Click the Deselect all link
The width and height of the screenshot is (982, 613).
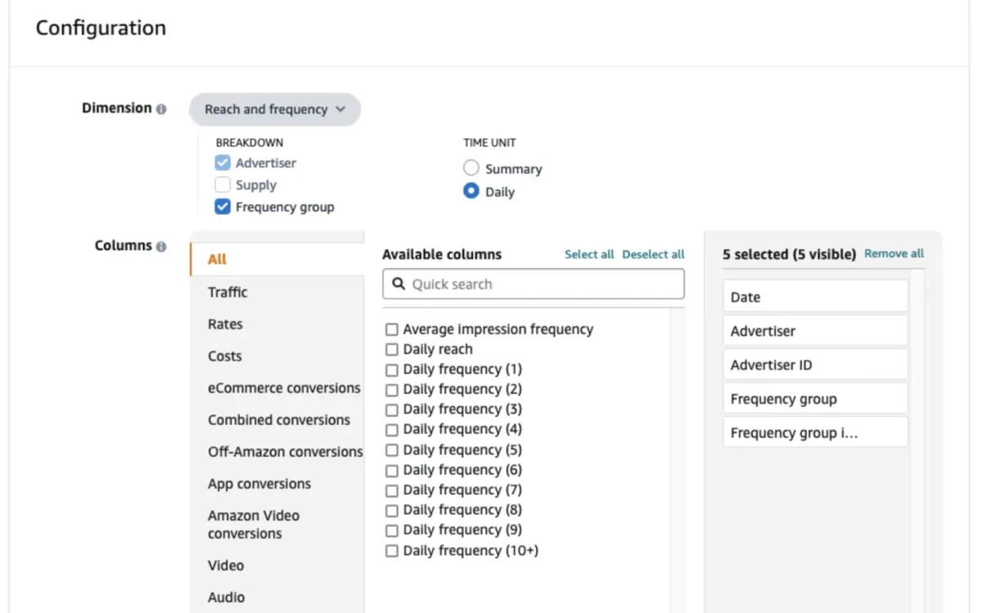(653, 254)
